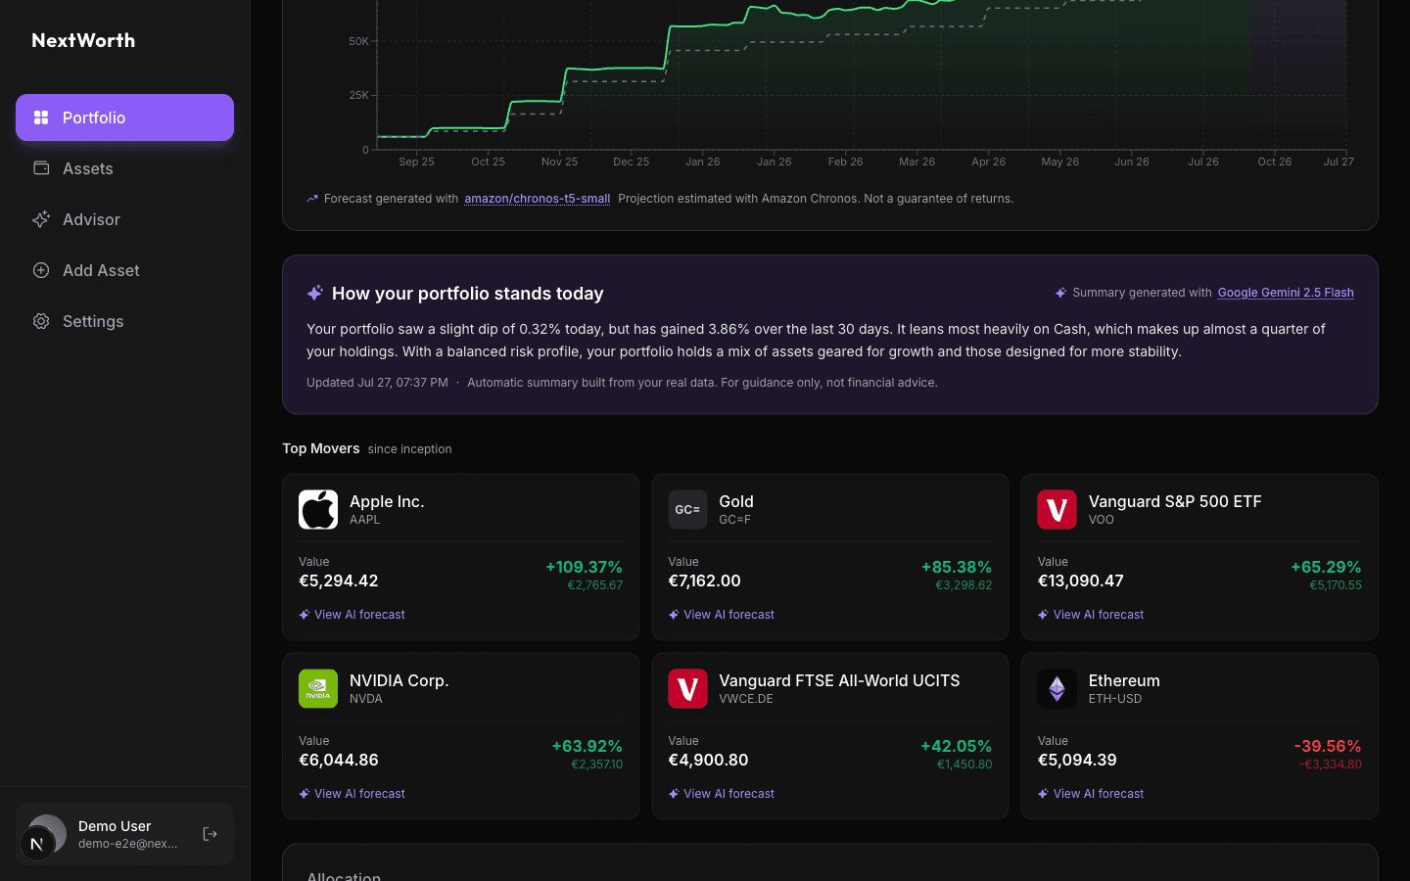Click the VWCE.DE ticker label

coord(746,699)
